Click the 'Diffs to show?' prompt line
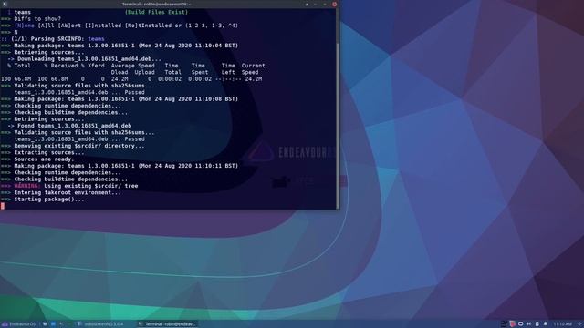This screenshot has width=584, height=328. pyautogui.click(x=37, y=18)
